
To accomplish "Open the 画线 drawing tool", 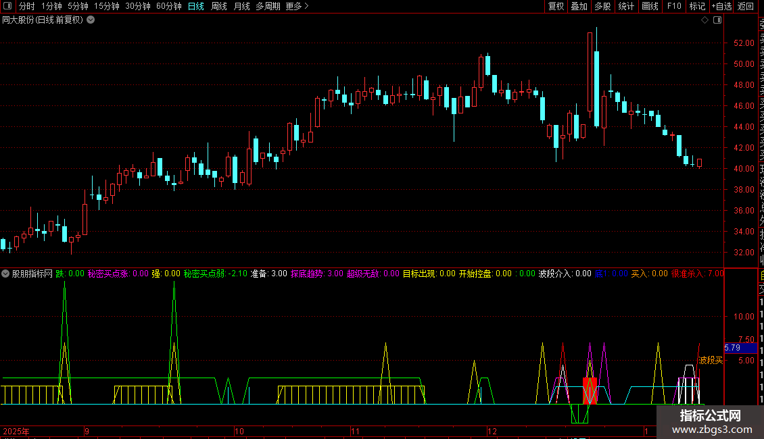I will click(650, 6).
